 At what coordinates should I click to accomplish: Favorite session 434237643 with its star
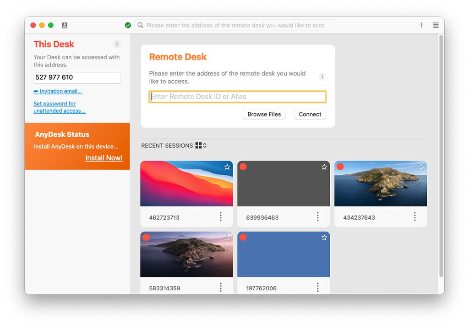(421, 167)
